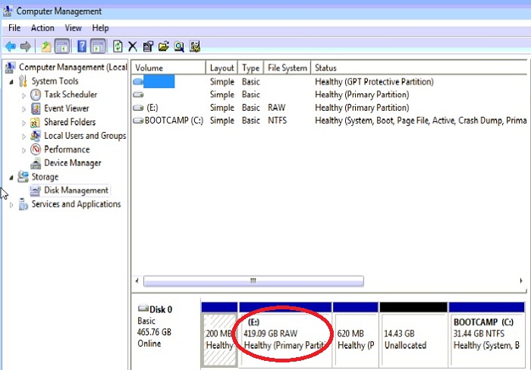This screenshot has width=531, height=370.
Task: Sort by the File System column header
Action: [x=287, y=67]
